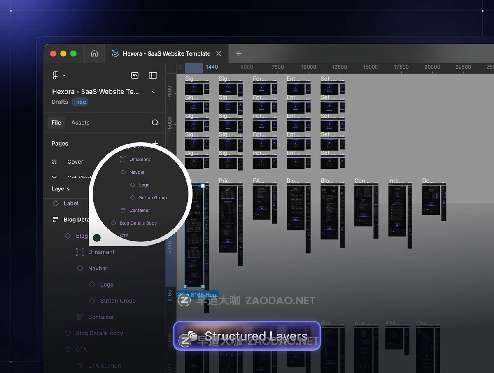
Task: Expand the file name dropdown chevron
Action: tap(153, 92)
